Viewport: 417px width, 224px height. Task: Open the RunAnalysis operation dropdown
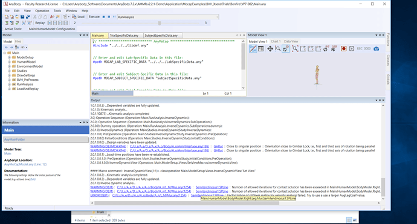pos(217,17)
